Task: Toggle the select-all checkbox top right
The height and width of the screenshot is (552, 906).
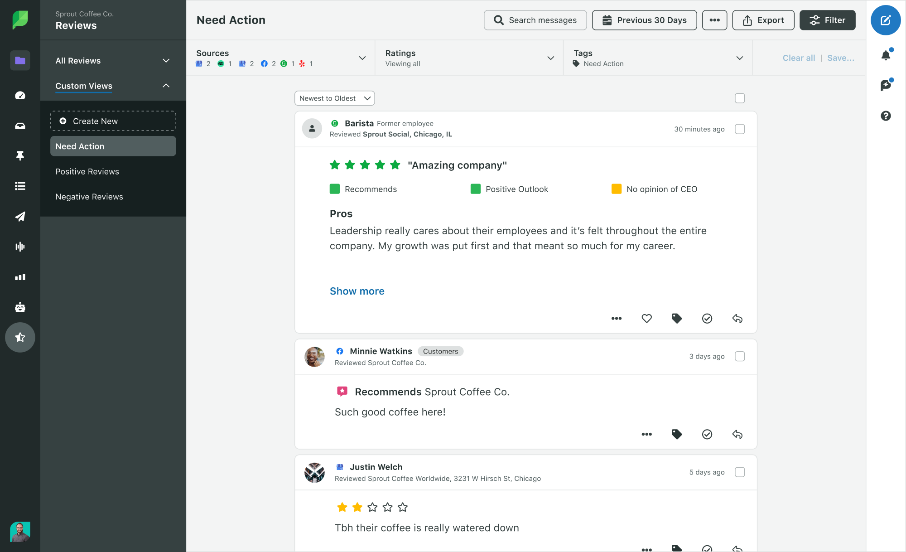Action: pyautogui.click(x=740, y=98)
